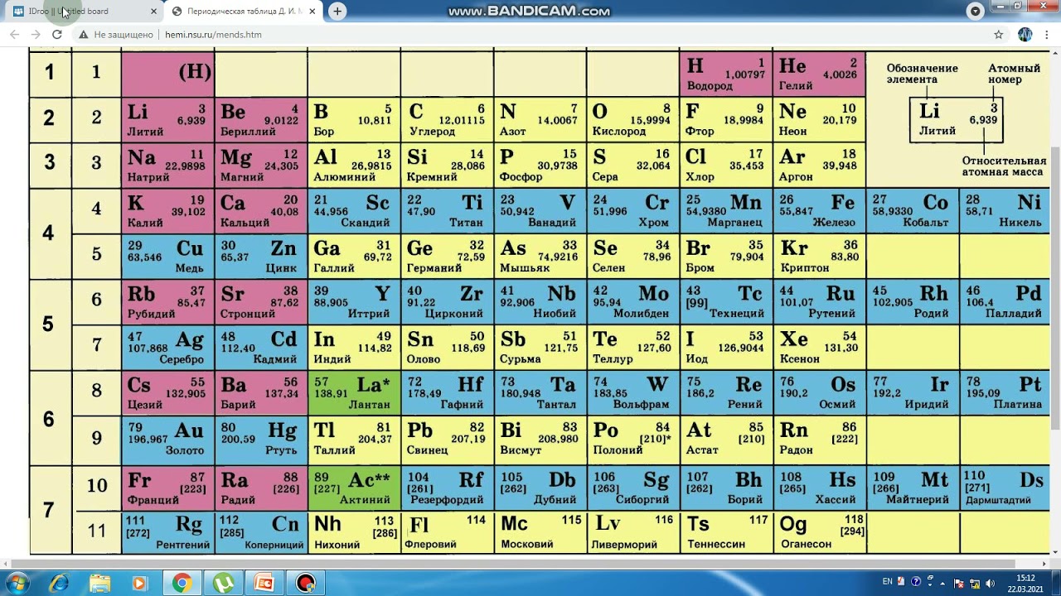
Task: Click the not-secure warning icon
Action: tap(84, 35)
